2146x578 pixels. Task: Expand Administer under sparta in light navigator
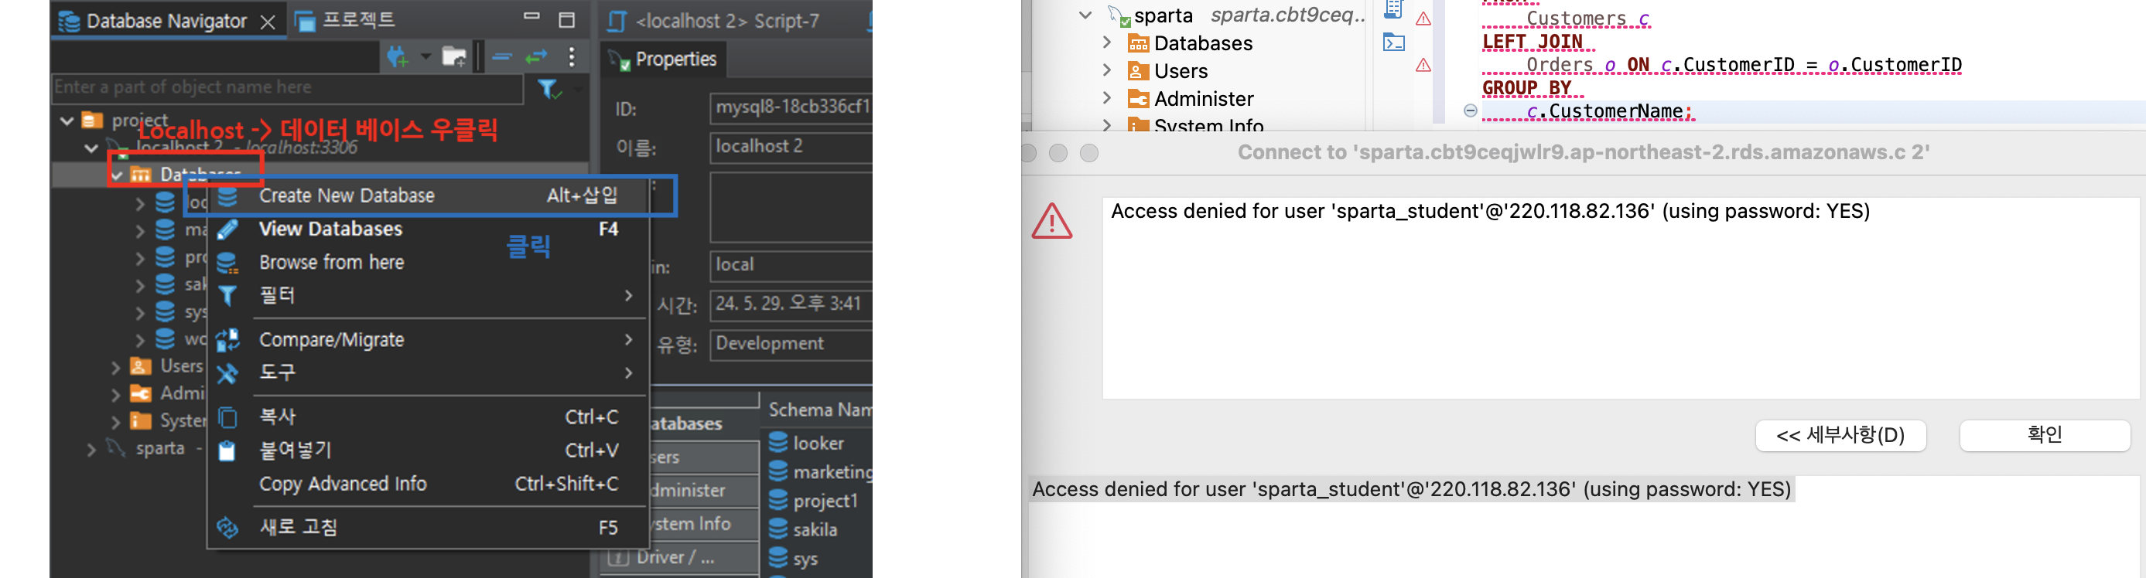pyautogui.click(x=1106, y=97)
